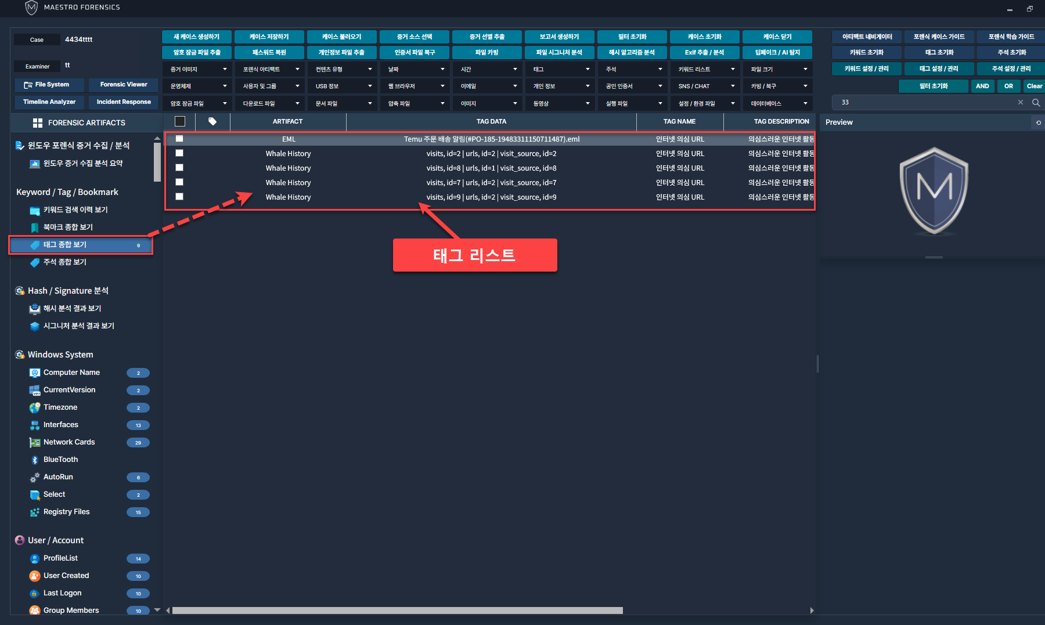Switch to the Timeline Analyzer tab

click(49, 102)
